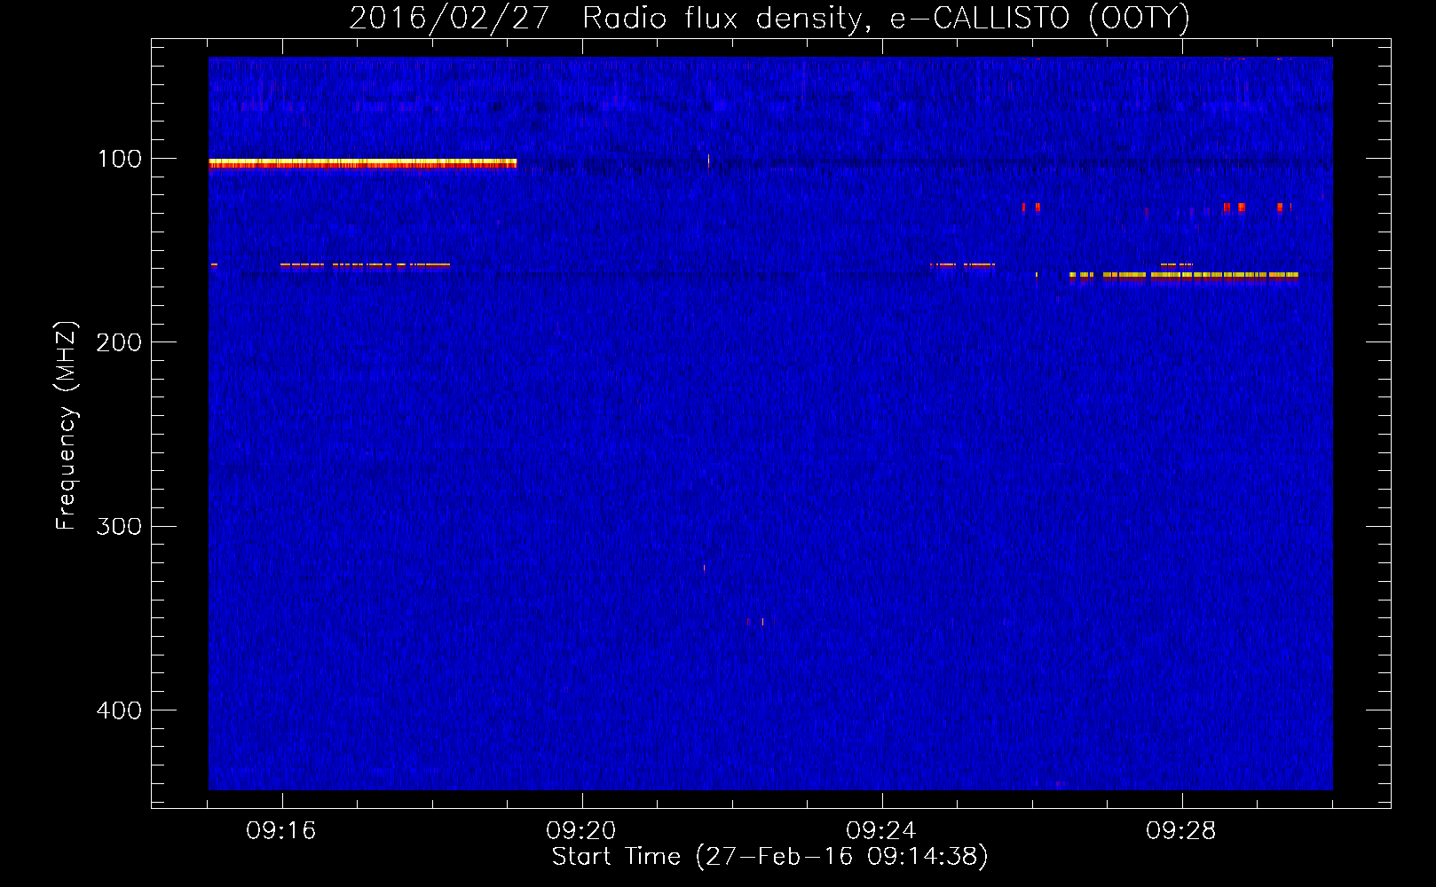Screen dimensions: 1436x887
Task: Click the red bursts near 127 MHz around 09:26
Action: (x=1030, y=208)
